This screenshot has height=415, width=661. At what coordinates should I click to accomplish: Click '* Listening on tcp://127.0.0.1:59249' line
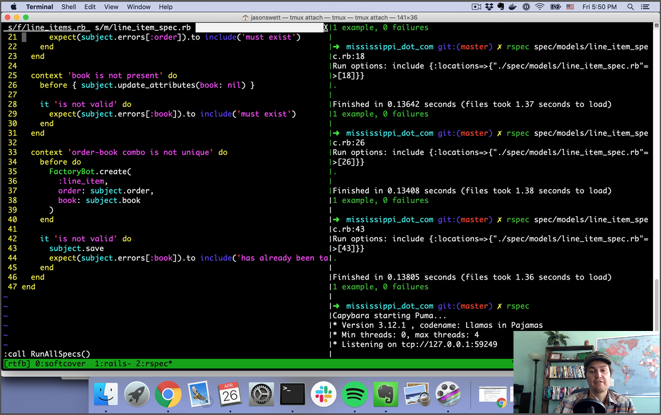click(x=415, y=344)
